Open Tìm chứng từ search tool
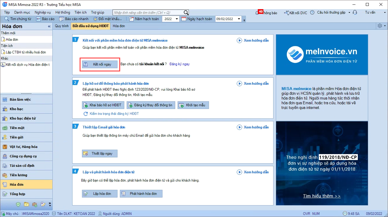The height and width of the screenshot is (217, 388). 18,19
